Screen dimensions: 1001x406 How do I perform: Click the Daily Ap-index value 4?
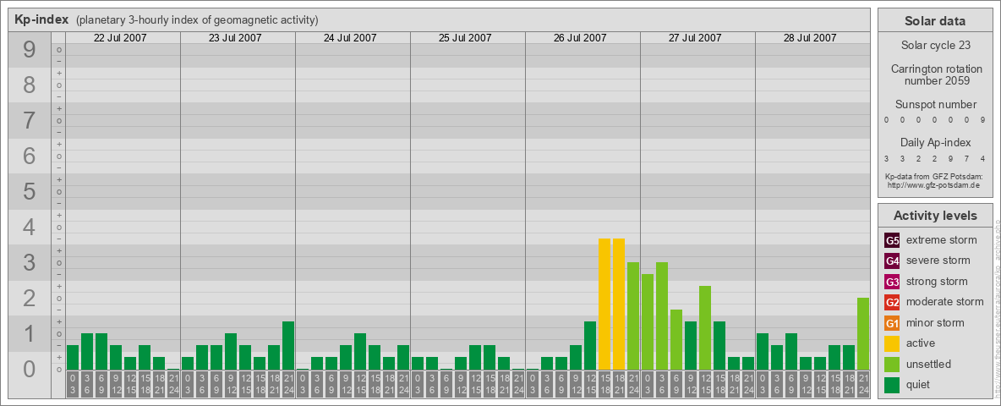point(983,158)
